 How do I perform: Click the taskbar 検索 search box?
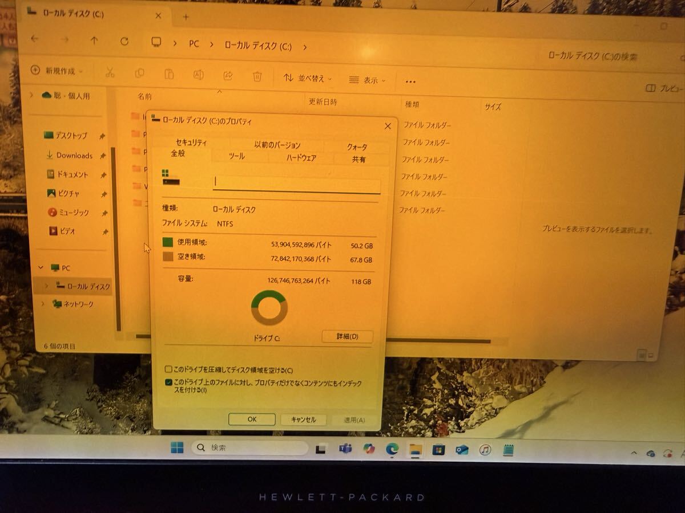(250, 448)
